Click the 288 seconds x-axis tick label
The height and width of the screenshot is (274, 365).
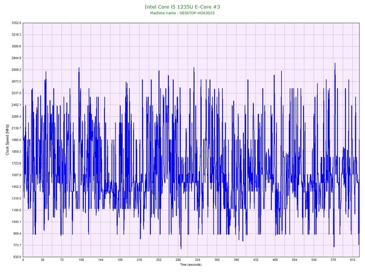178,260
